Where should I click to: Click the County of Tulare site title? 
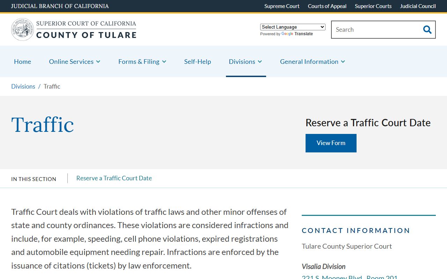coord(86,35)
